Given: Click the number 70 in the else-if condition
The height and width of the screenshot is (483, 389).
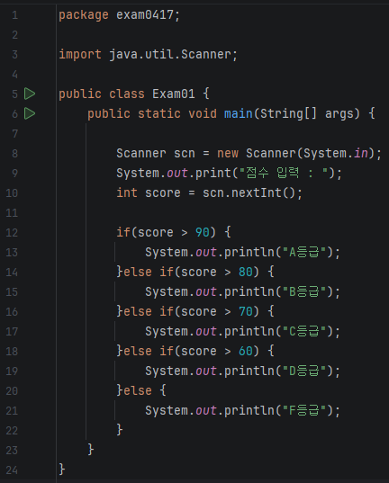Looking at the screenshot, I should coord(246,312).
